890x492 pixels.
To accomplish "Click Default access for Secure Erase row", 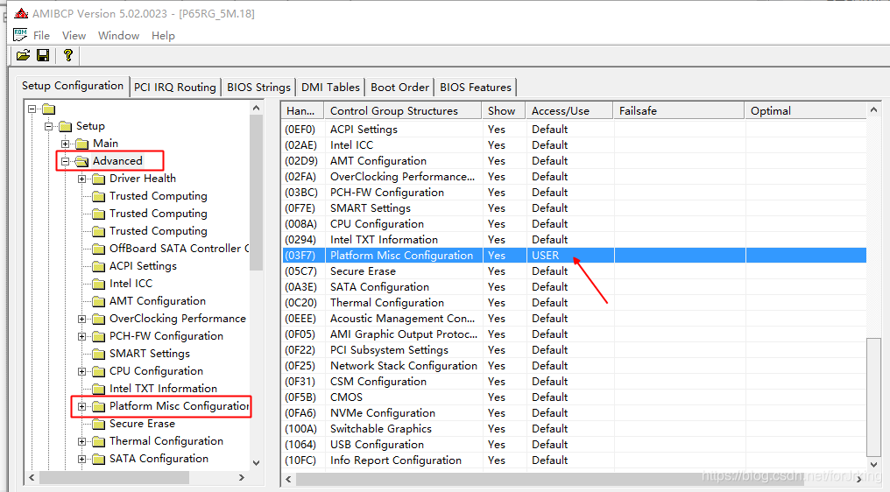I will click(x=549, y=271).
